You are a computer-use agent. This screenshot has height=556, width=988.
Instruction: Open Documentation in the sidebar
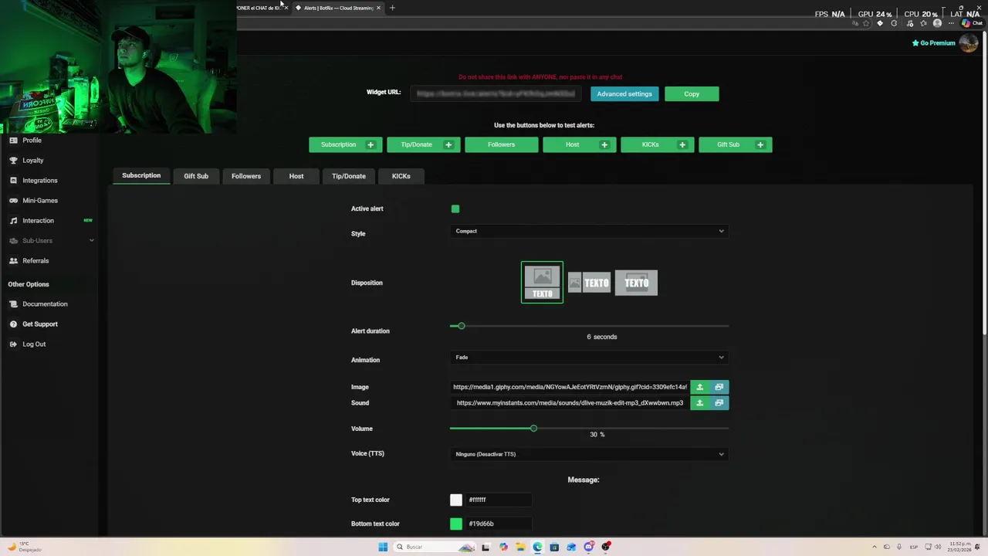point(44,304)
